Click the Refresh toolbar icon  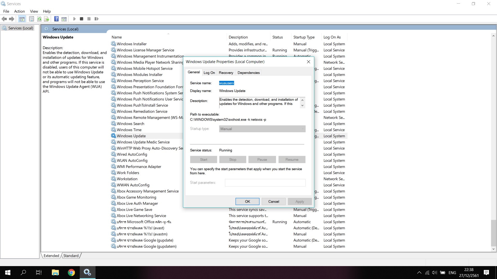click(x=39, y=19)
